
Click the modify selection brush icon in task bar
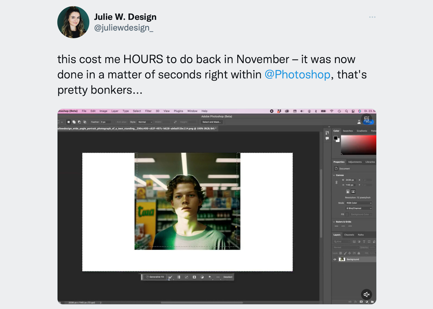point(170,277)
